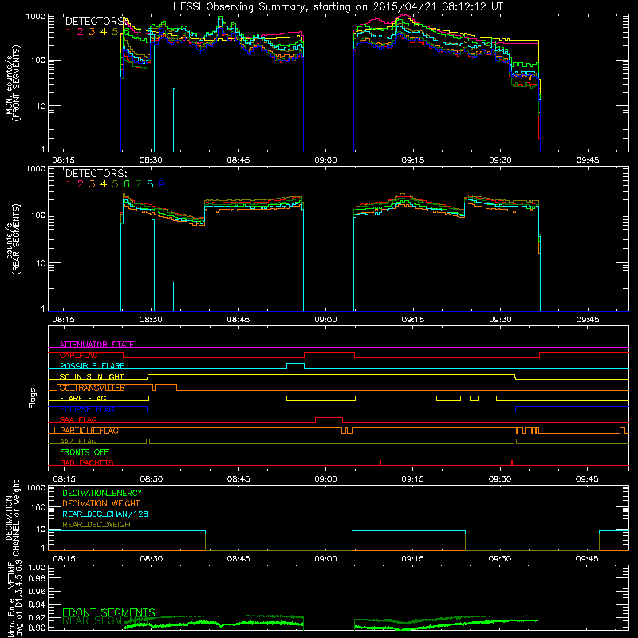Click the 09:00 tick label under the rear segments plot
638x638 pixels.
coord(325,320)
